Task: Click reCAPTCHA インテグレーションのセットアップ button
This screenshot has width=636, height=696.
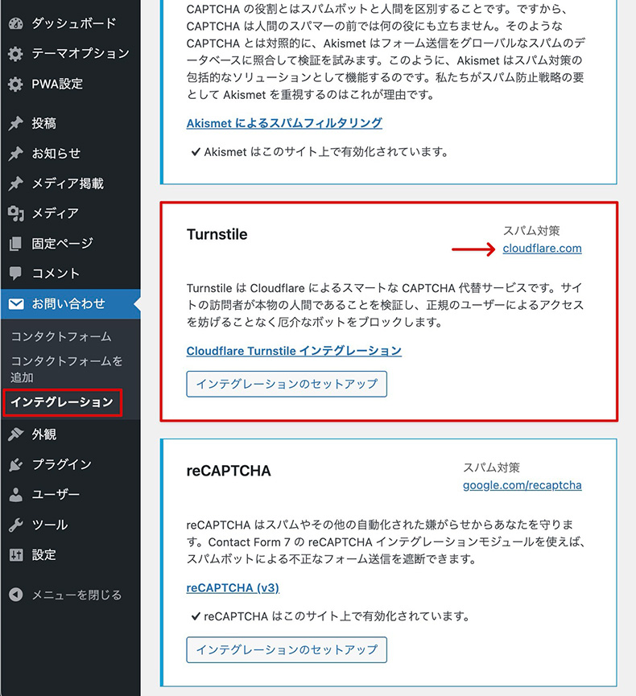Action: [x=287, y=650]
